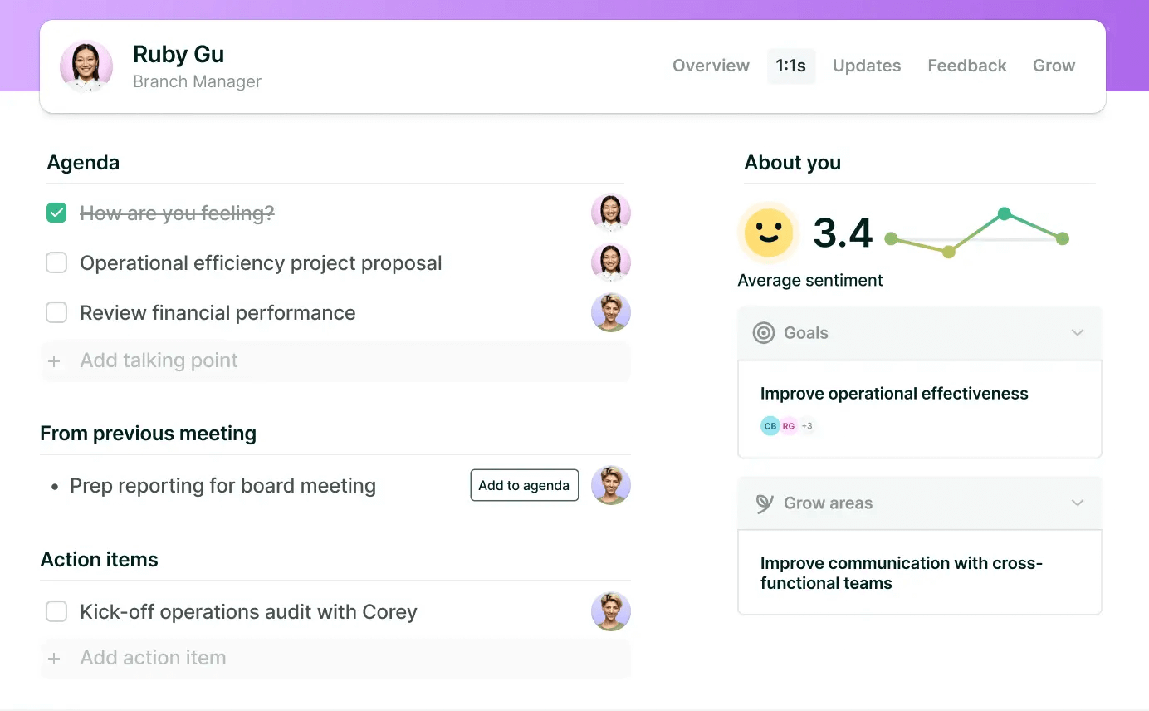
Task: Click the Grow areas leaf icon
Action: [x=764, y=503]
